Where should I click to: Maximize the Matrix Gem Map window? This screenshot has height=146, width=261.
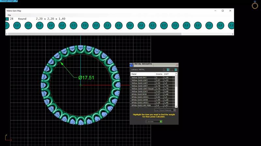pos(223,11)
